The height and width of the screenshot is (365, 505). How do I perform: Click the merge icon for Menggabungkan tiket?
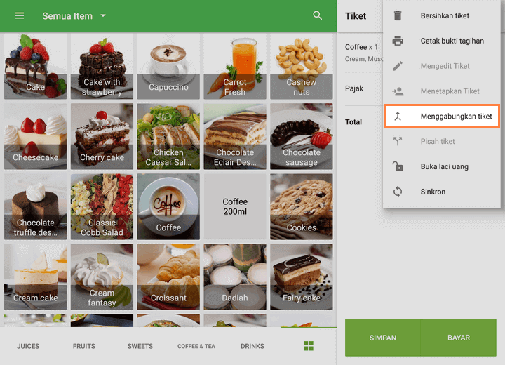(x=398, y=117)
